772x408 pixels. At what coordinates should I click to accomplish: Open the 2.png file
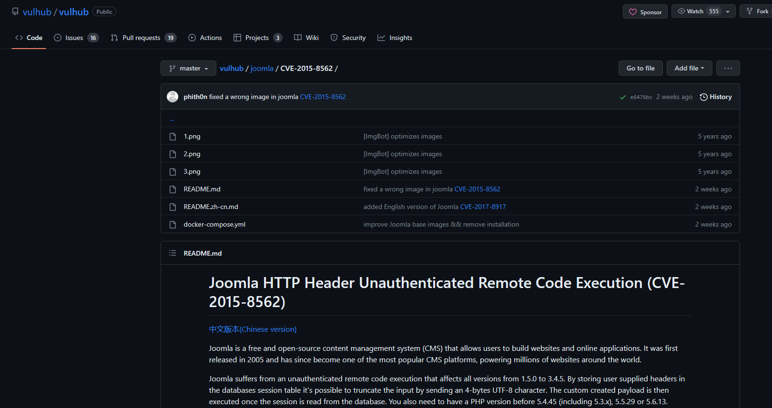click(192, 154)
